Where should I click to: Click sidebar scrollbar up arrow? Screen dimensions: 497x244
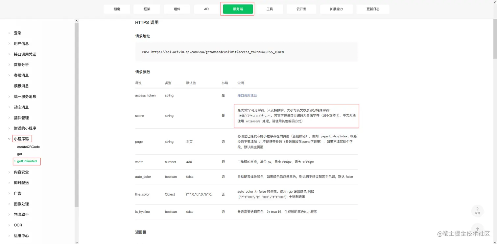coord(77,21)
